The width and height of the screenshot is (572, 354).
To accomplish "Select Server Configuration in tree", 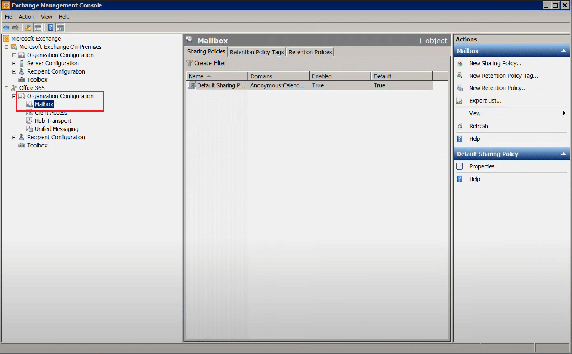I will [53, 63].
